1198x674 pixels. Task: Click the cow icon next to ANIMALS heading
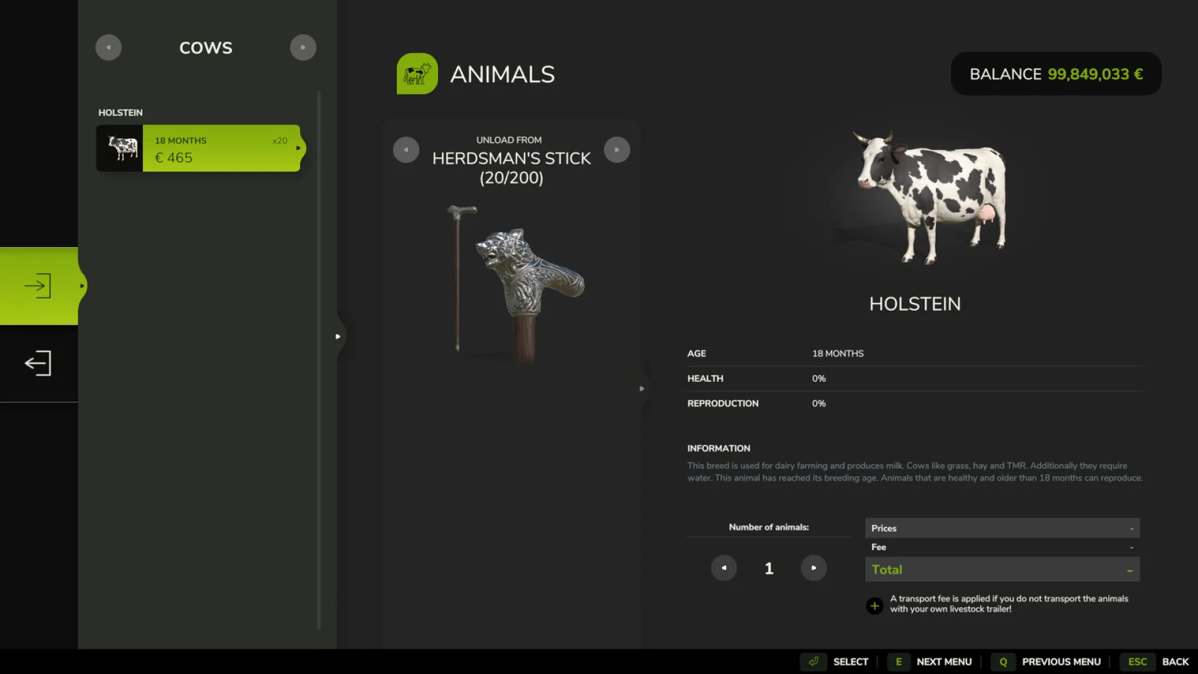417,73
